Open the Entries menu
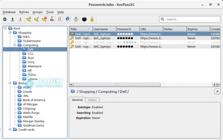 [x=24, y=12]
